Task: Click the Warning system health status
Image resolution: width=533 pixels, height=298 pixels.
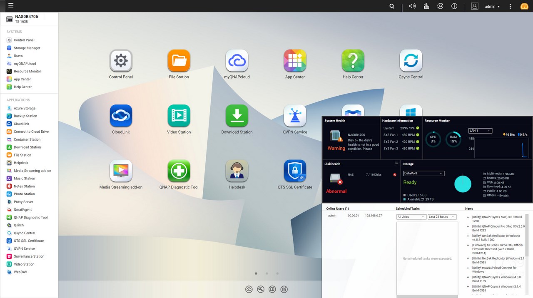Action: [336, 148]
